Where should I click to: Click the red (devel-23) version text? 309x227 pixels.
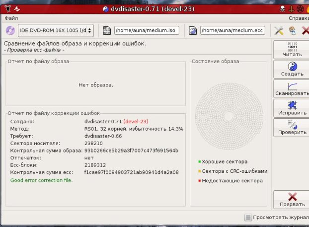pos(136,121)
